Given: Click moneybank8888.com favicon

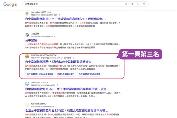Looking at the screenshot, I should [27, 14].
